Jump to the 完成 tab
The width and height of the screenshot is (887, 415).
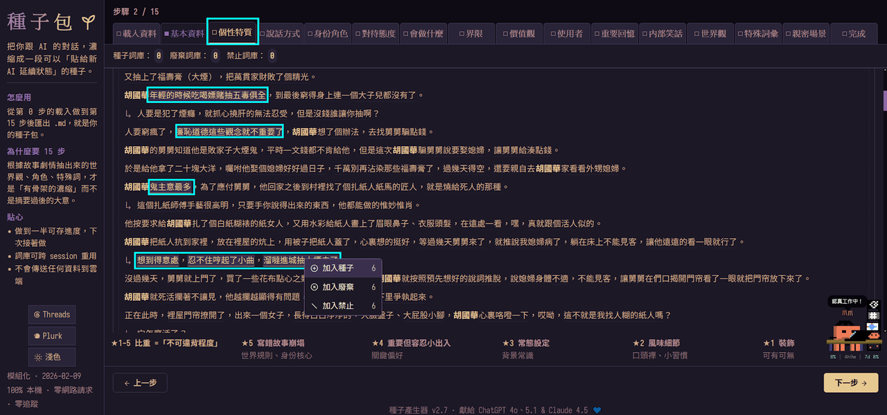tap(854, 33)
